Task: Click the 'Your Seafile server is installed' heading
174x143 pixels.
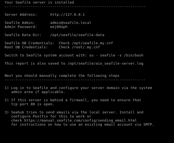Action: pyautogui.click(x=39, y=2)
